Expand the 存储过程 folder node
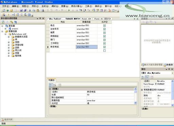Image resolution: width=174 pixels, height=126 pixels. click(8, 45)
